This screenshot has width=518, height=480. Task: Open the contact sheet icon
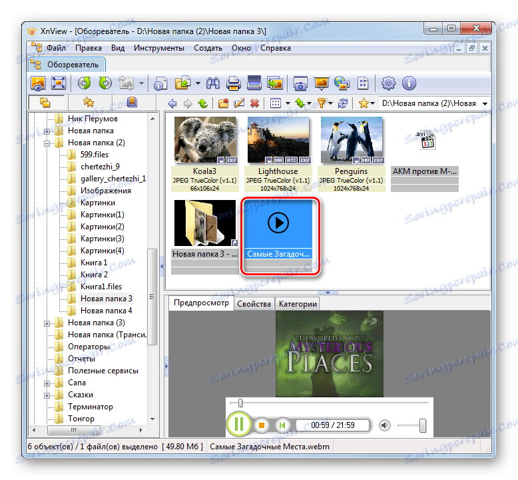click(363, 83)
